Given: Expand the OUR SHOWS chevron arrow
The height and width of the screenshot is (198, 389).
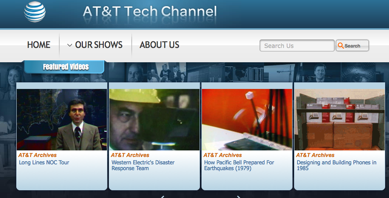Looking at the screenshot, I should 70,45.
